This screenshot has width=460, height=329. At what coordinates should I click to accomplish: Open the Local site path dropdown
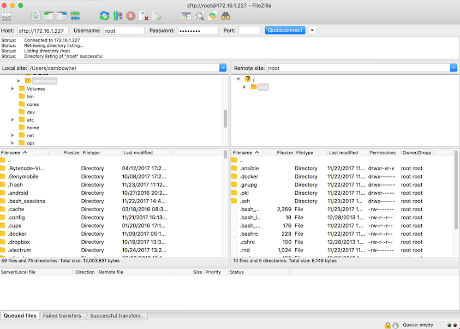pos(223,68)
